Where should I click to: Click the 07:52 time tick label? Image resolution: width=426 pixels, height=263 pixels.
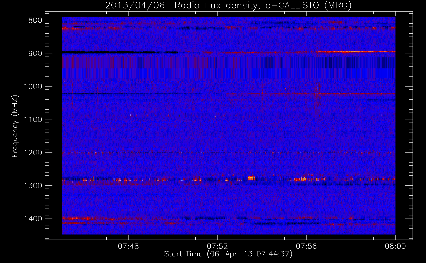217,246
